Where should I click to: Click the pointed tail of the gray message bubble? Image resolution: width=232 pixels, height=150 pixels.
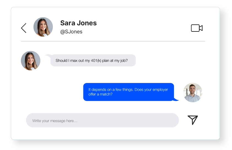pos(48,56)
